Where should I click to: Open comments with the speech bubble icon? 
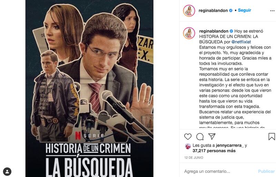click(x=200, y=137)
